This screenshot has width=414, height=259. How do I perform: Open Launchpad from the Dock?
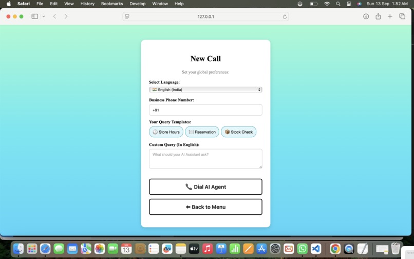[x=32, y=249]
